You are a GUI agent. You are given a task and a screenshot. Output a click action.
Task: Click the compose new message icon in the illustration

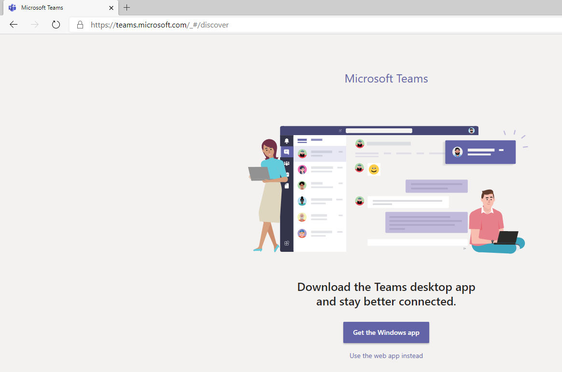pos(340,131)
